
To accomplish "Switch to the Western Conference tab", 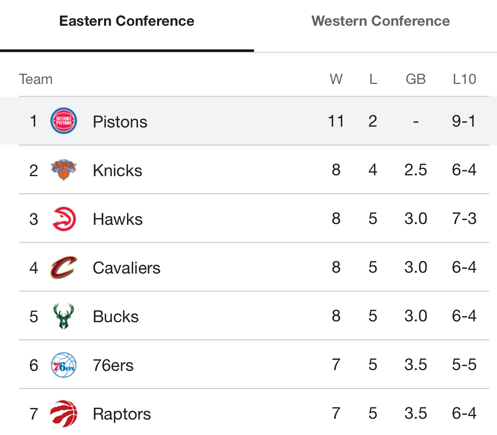I will 380,21.
